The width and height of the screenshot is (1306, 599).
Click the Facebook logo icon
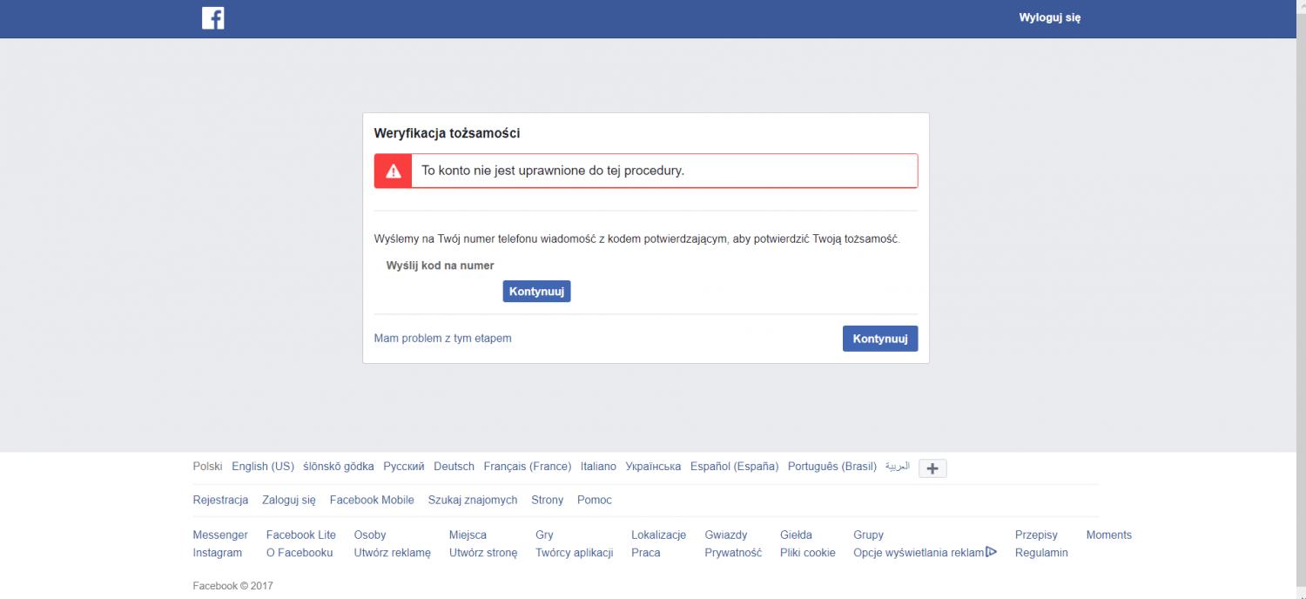coord(213,18)
